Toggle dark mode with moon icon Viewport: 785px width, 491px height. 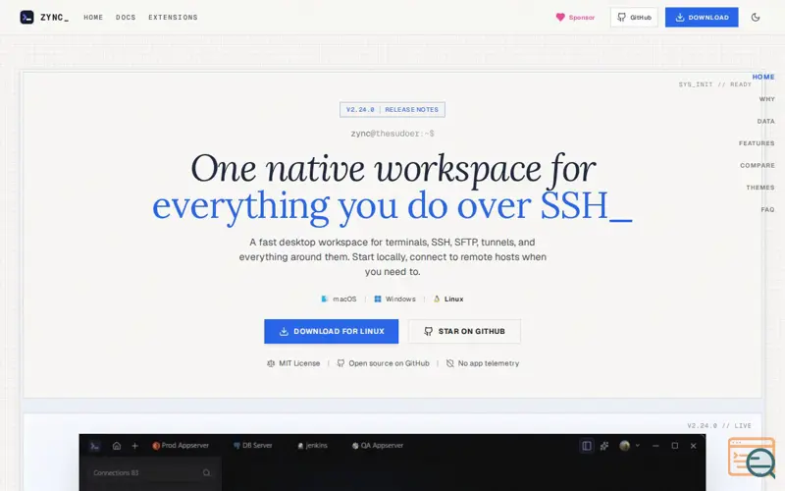tap(756, 17)
